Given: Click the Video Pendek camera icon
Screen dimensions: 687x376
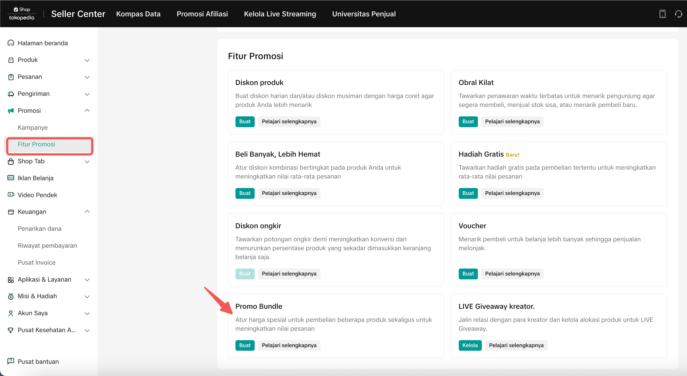Looking at the screenshot, I should (x=11, y=195).
